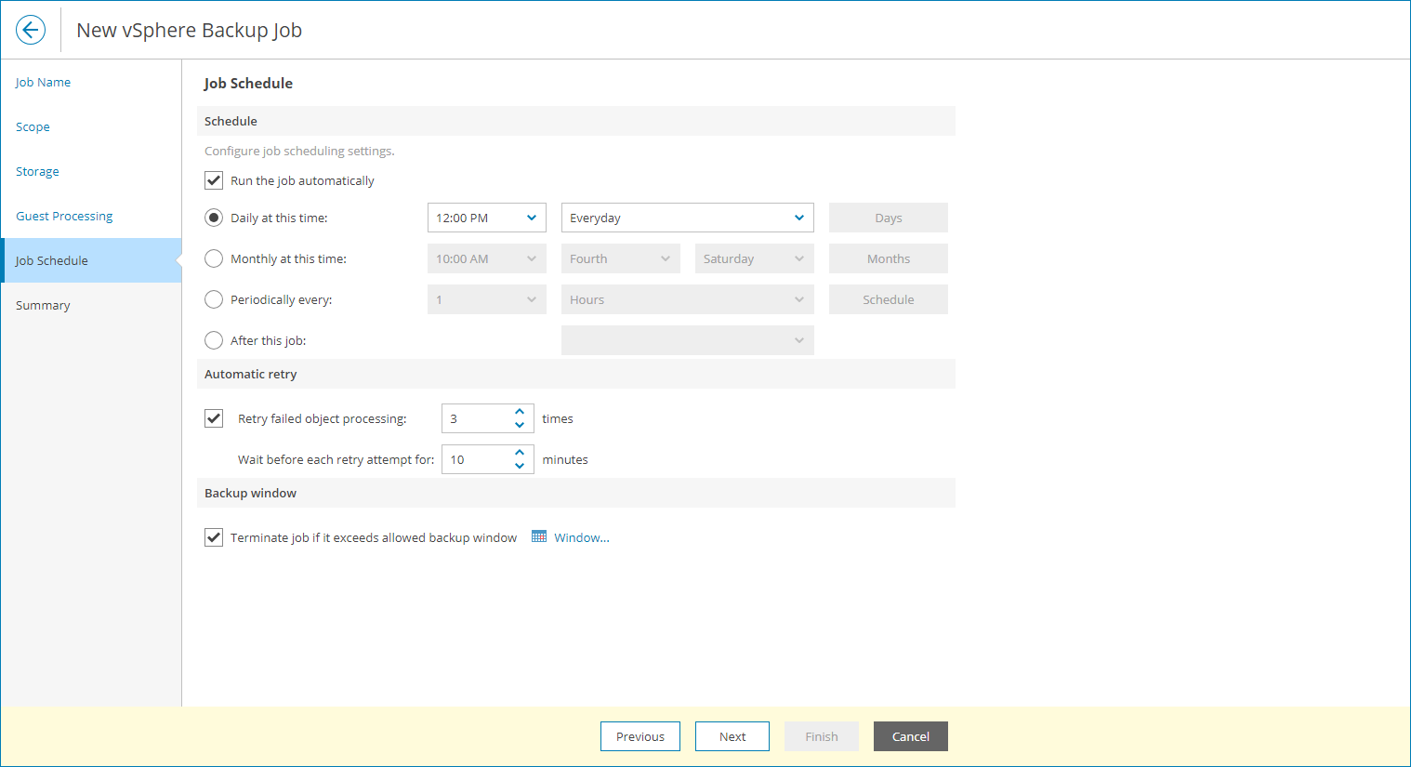Click the New vSphere Backup Job title
The width and height of the screenshot is (1411, 767).
point(190,30)
